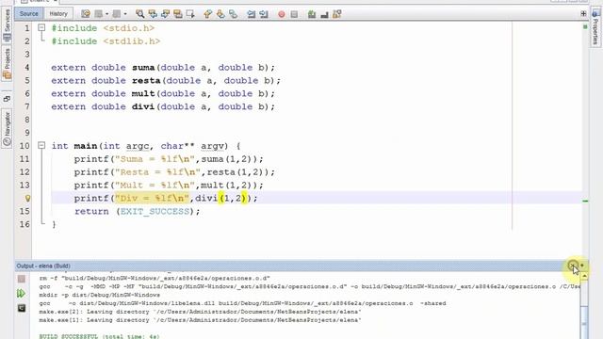Click the terminal icon in Output panel sidebar
The width and height of the screenshot is (603, 339).
(x=22, y=308)
